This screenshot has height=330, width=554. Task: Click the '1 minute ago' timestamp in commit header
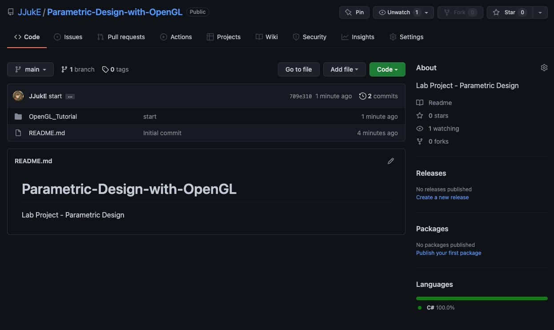[333, 96]
